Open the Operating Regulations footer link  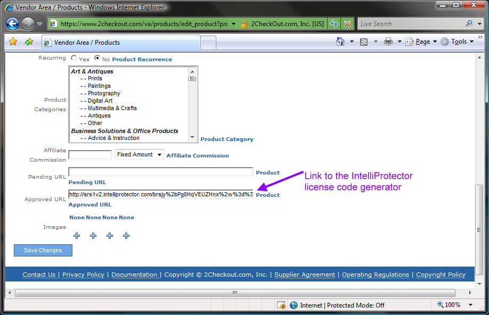coord(376,275)
